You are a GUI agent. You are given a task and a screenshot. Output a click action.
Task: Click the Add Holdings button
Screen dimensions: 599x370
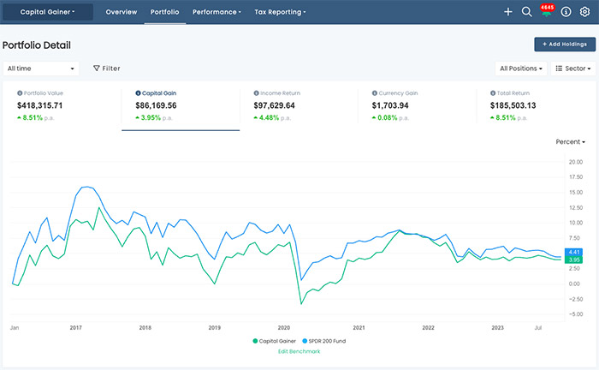565,45
